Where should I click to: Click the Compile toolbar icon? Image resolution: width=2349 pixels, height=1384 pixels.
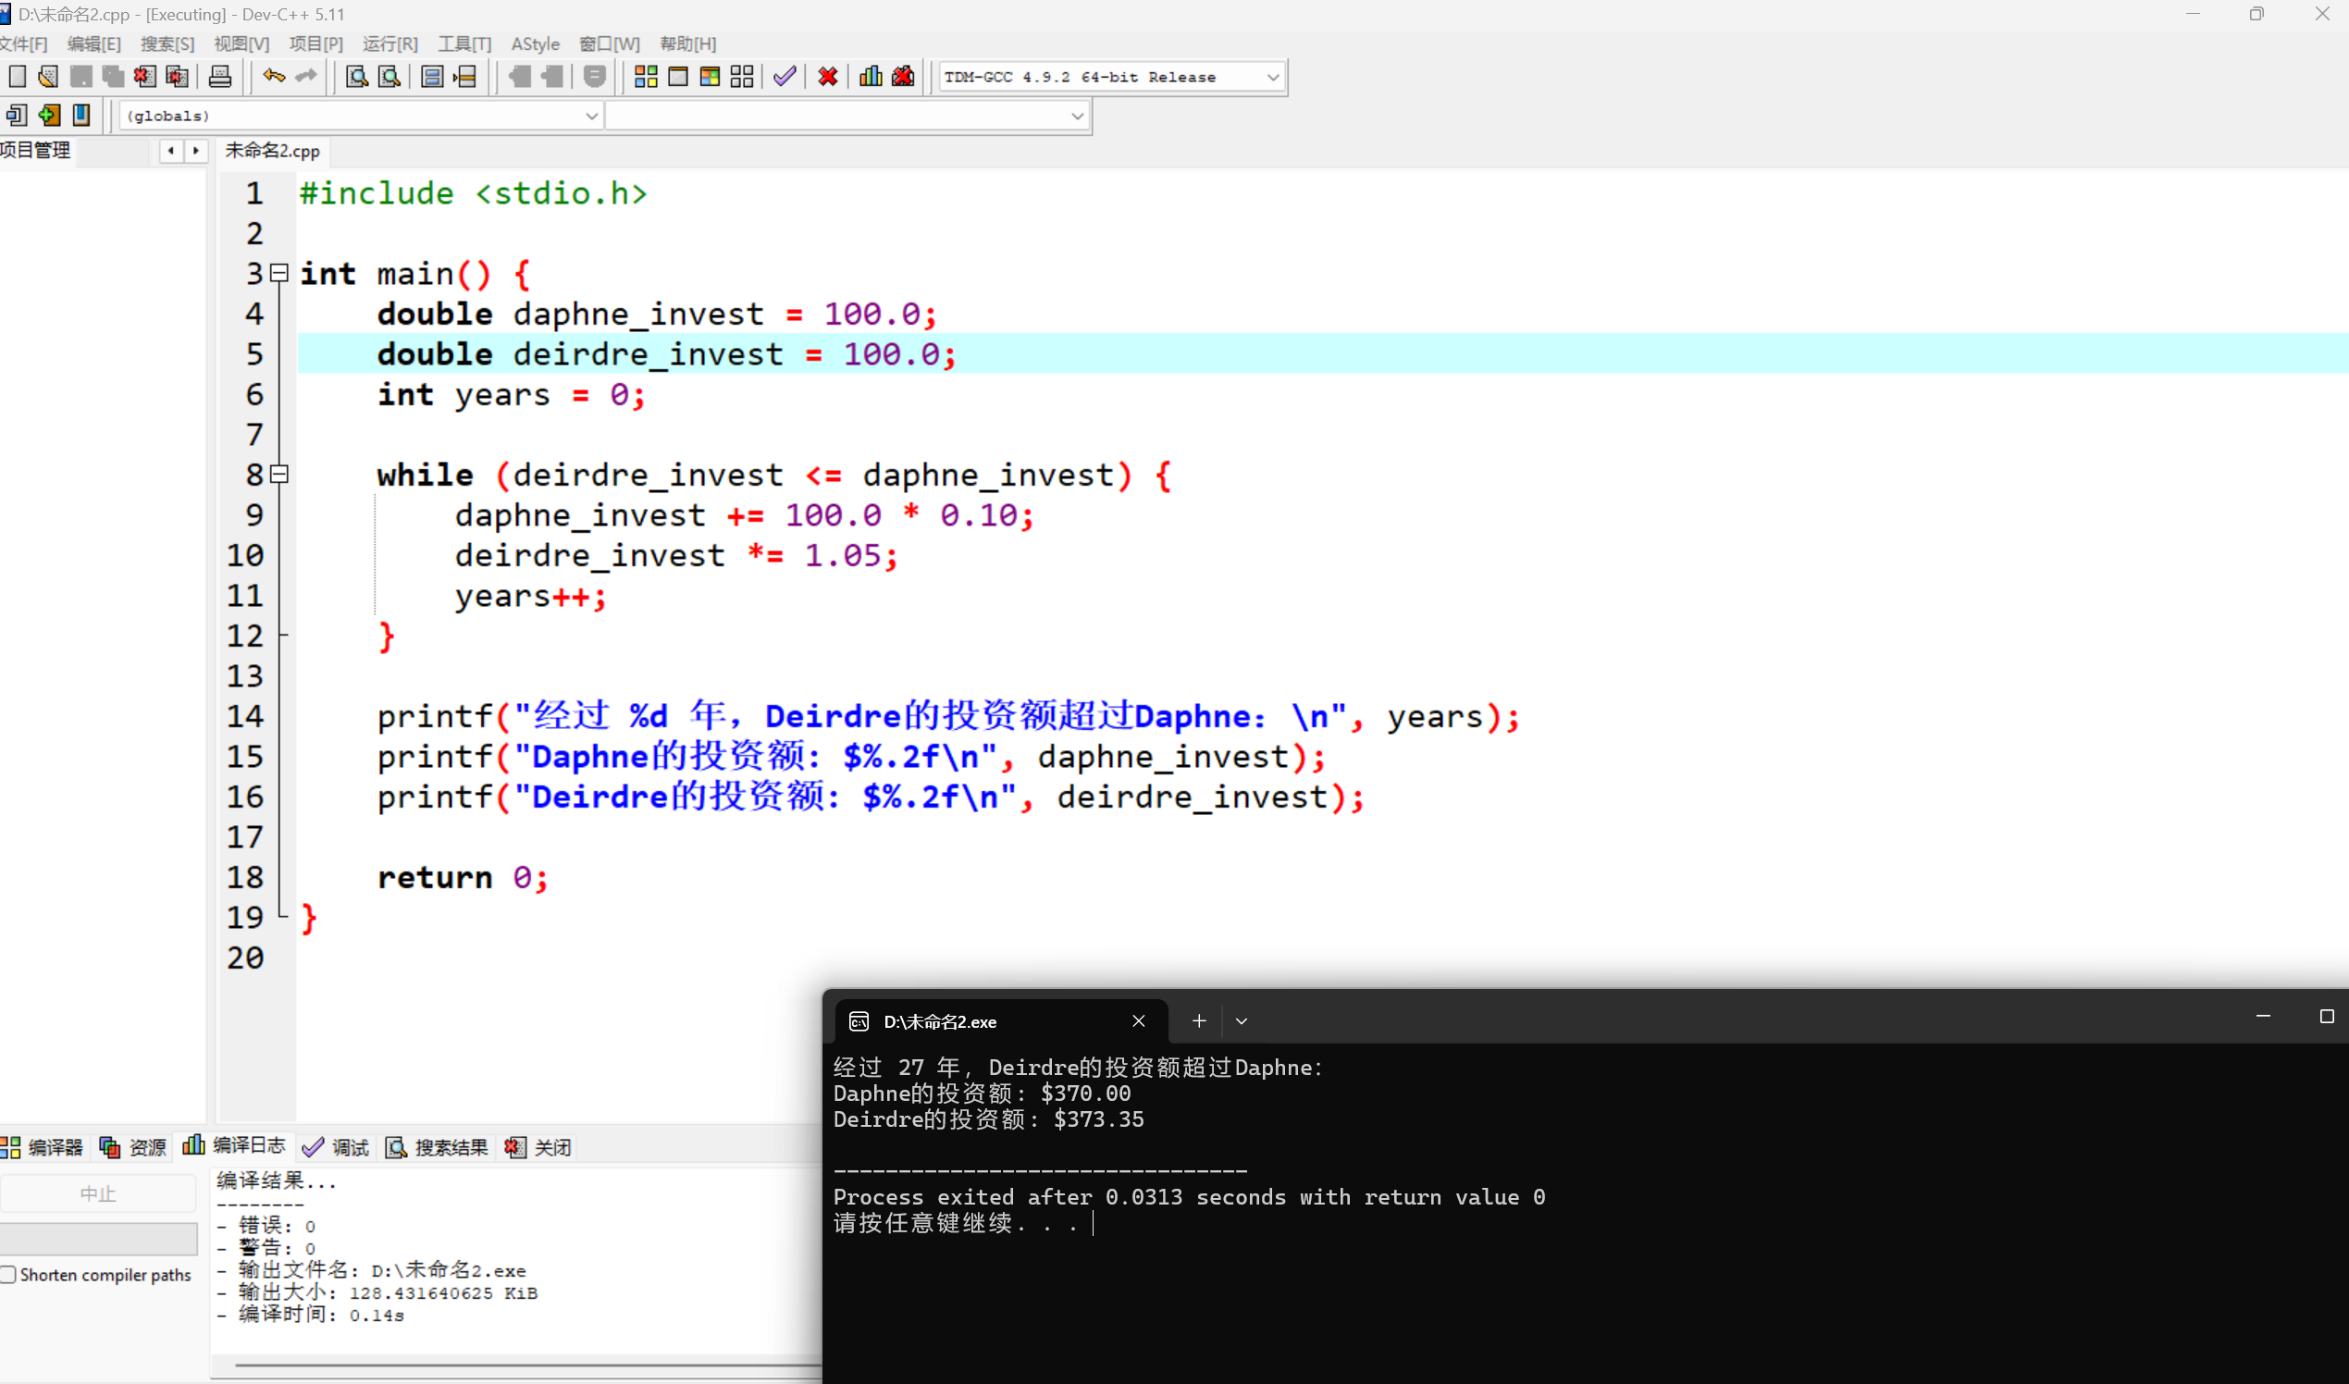pyautogui.click(x=645, y=77)
